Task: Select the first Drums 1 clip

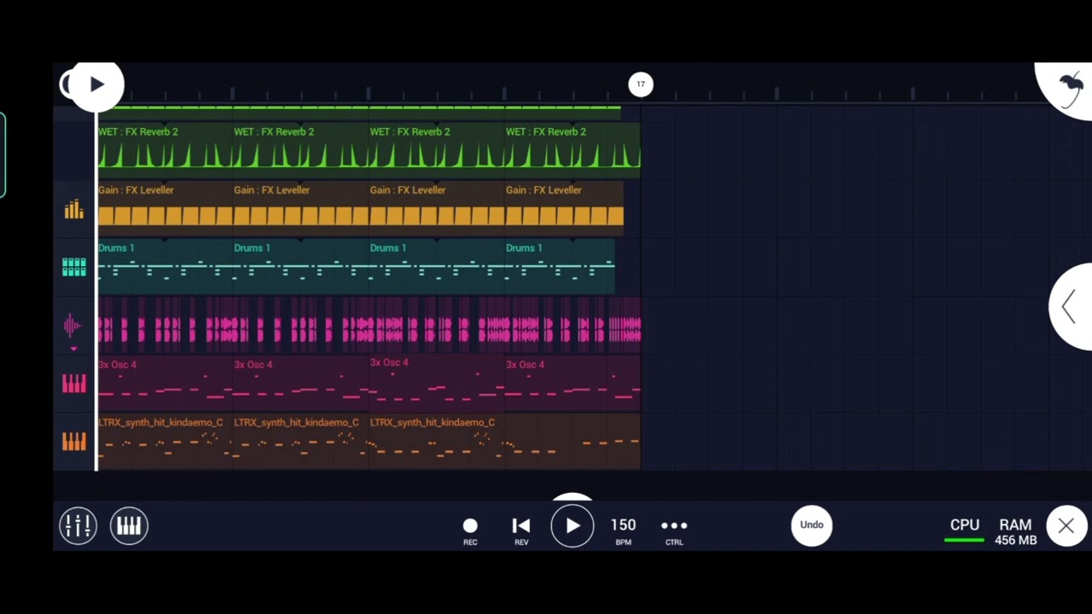Action: coord(164,266)
